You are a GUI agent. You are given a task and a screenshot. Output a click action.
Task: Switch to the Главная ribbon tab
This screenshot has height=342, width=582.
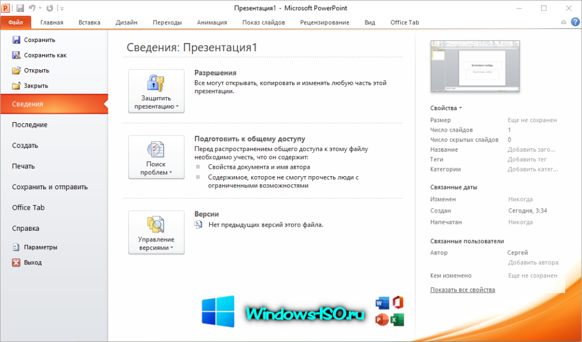(x=52, y=22)
